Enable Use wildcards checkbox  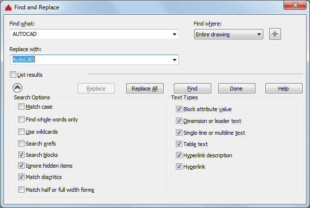pyautogui.click(x=21, y=132)
